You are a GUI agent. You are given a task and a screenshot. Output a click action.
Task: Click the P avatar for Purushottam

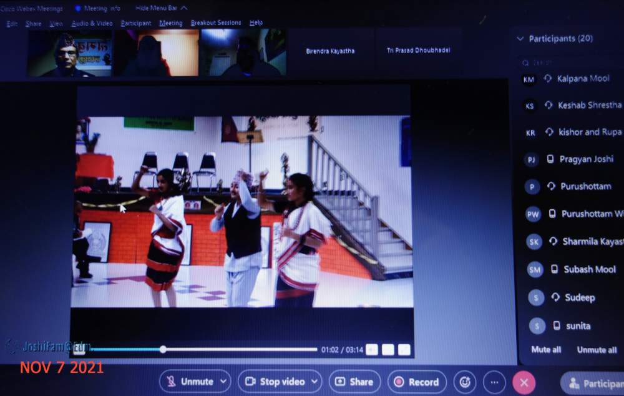pyautogui.click(x=532, y=187)
